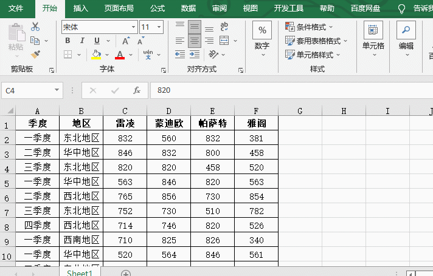Confirm formula entry checkmark

115,90
